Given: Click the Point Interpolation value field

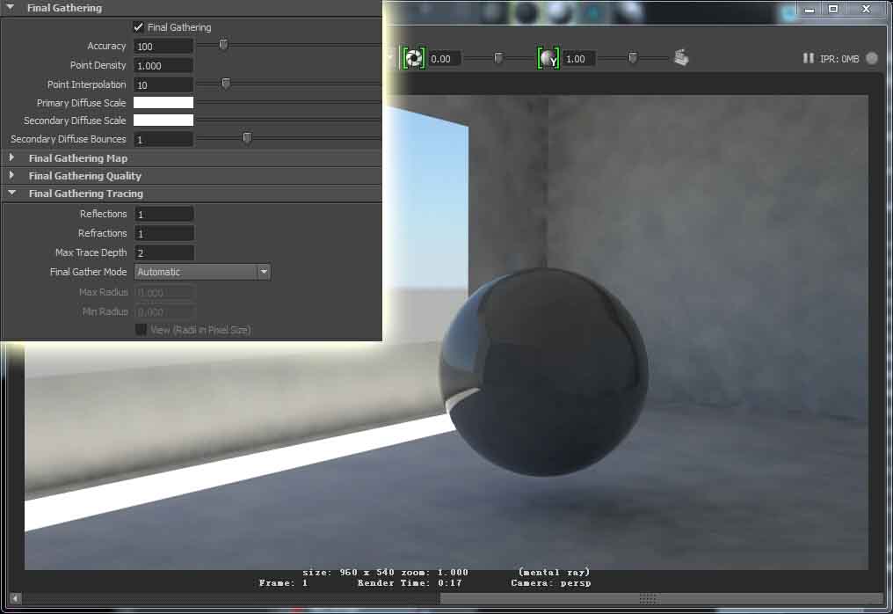Looking at the screenshot, I should 163,85.
